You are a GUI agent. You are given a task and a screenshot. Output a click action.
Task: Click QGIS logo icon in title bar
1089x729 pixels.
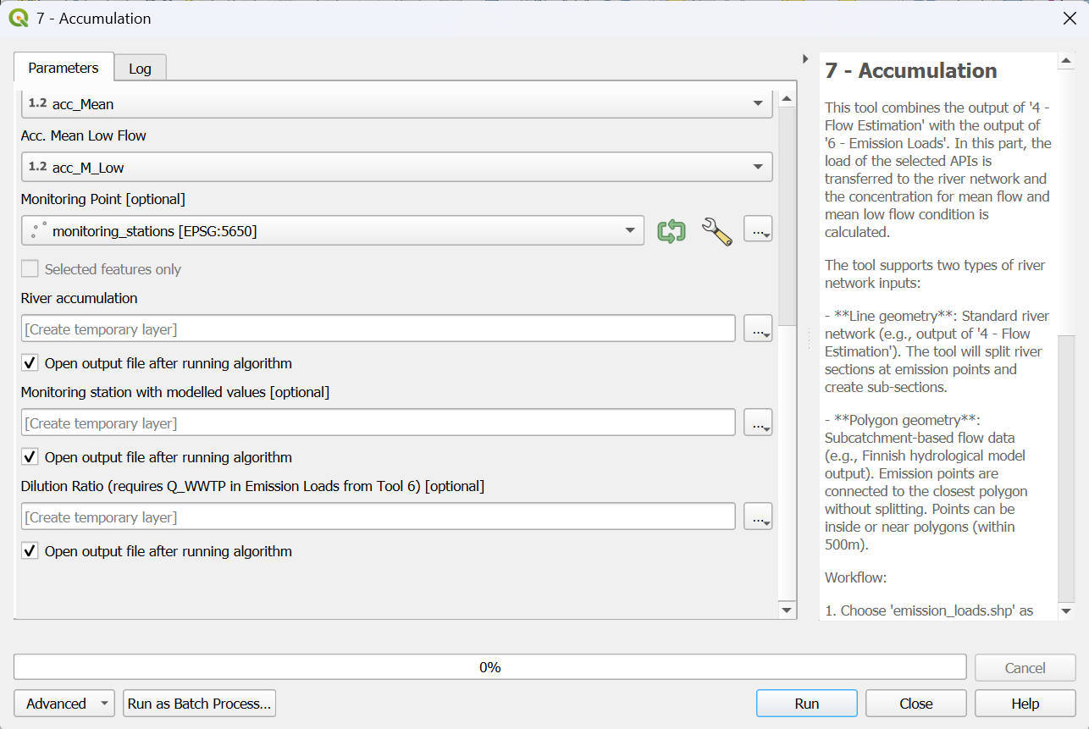pyautogui.click(x=19, y=18)
